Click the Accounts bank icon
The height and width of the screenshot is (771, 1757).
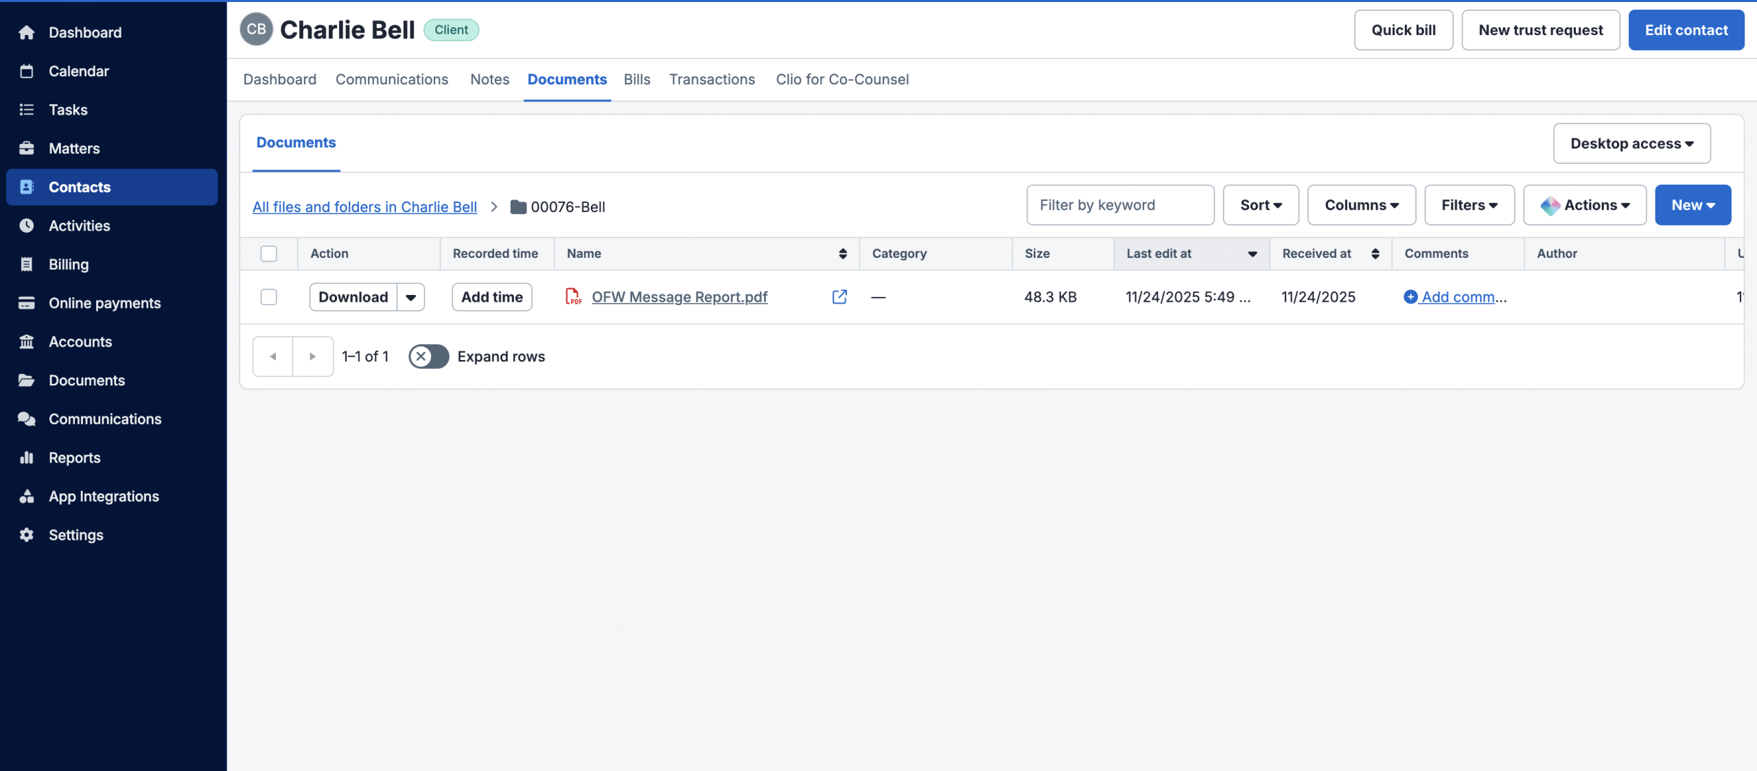click(27, 342)
